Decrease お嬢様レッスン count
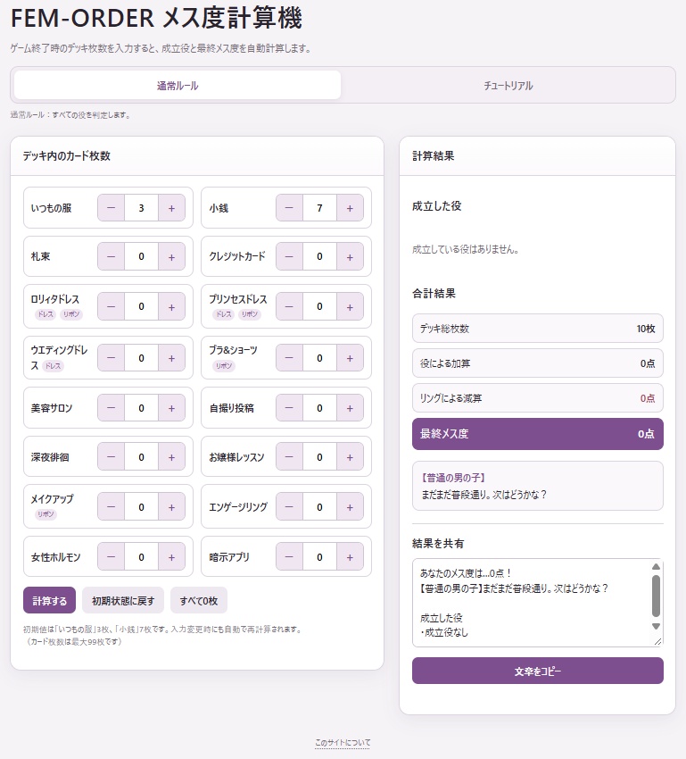Screen dimensions: 686x759 pyautogui.click(x=290, y=457)
